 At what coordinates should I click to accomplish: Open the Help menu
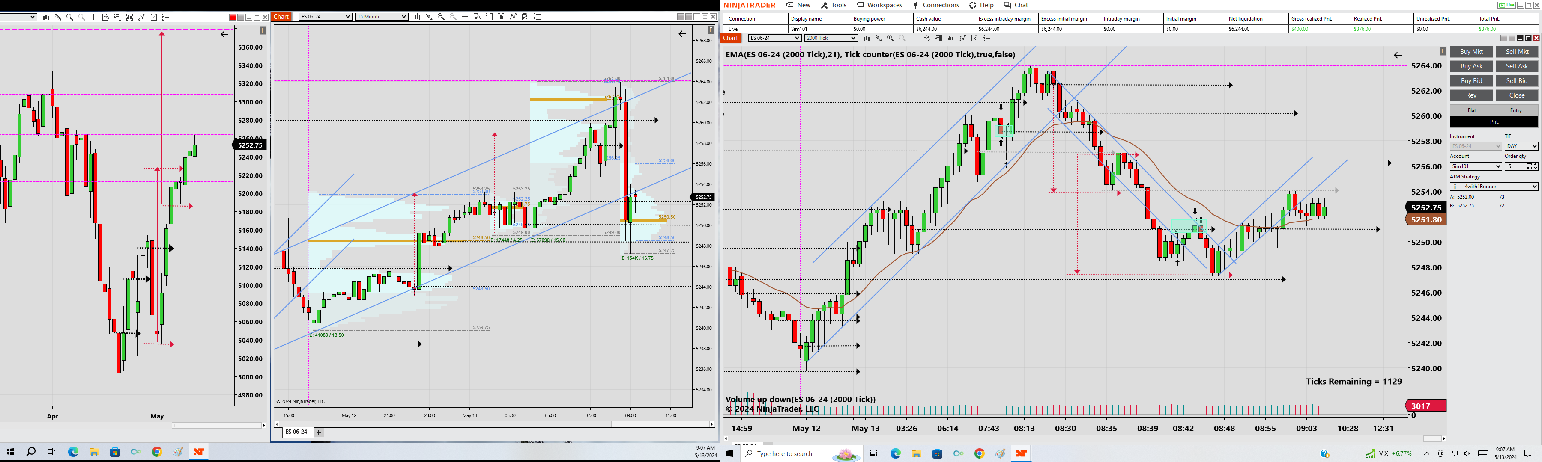coord(981,6)
